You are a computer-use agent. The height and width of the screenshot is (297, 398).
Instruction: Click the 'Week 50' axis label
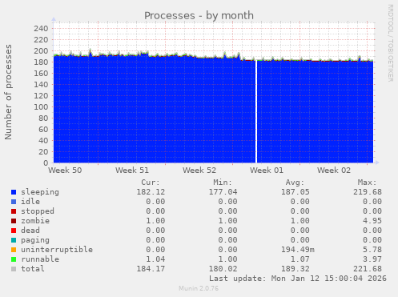[65, 171]
